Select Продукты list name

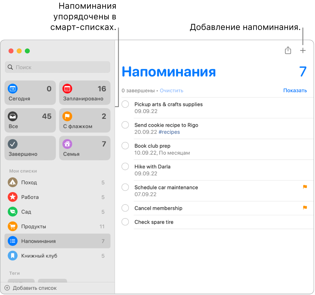[x=33, y=226]
